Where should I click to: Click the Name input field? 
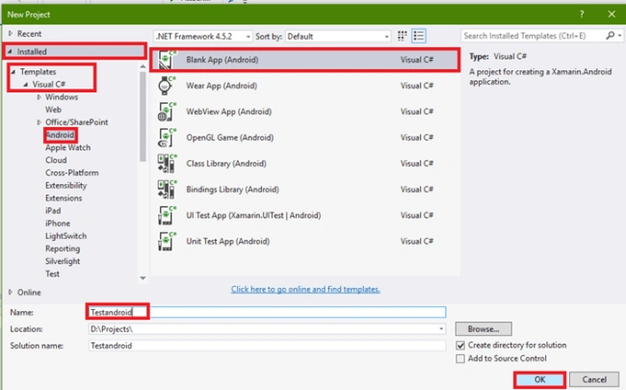point(267,312)
